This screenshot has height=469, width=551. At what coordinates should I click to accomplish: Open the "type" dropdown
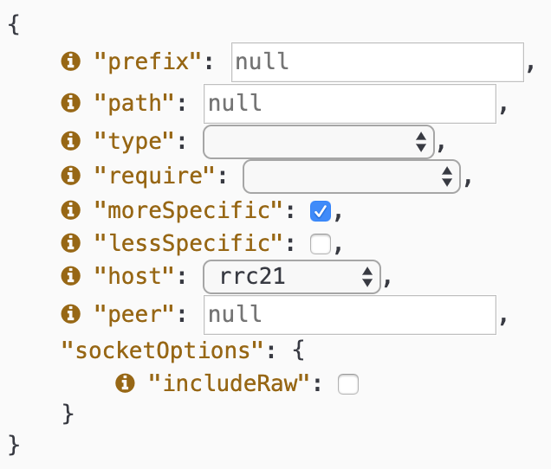coord(318,142)
